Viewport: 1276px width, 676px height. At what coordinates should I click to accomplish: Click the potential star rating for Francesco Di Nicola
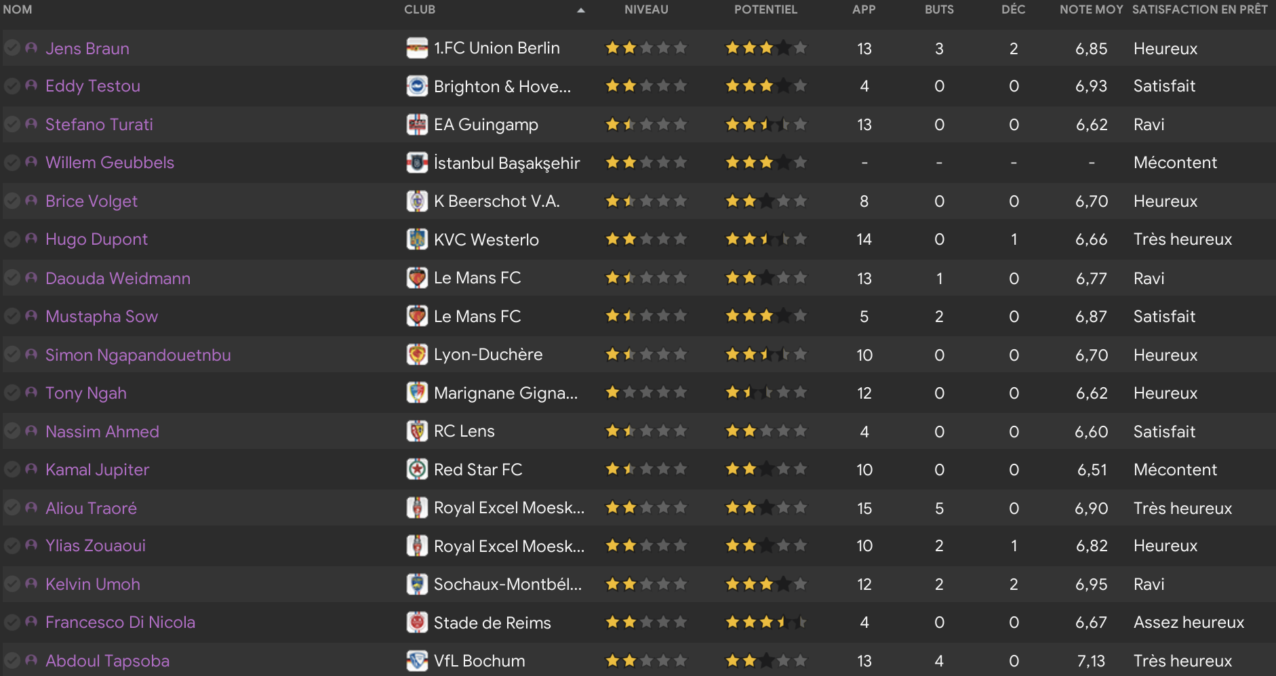tap(766, 622)
